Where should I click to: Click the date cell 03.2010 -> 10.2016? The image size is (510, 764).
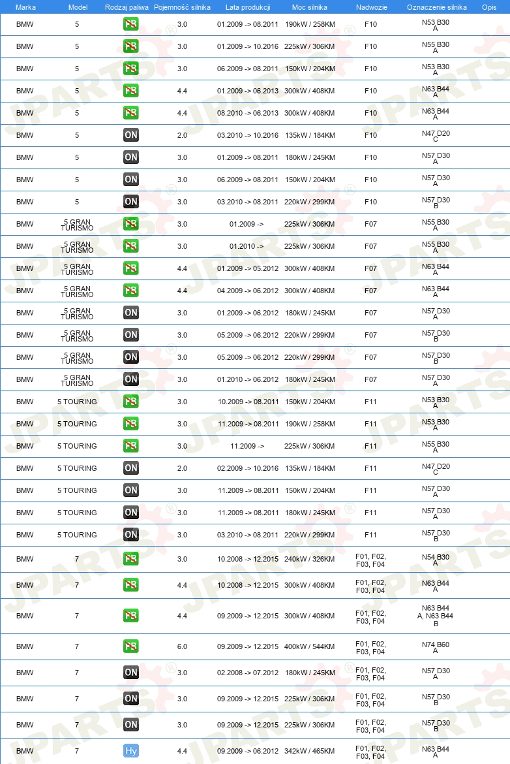coord(248,135)
